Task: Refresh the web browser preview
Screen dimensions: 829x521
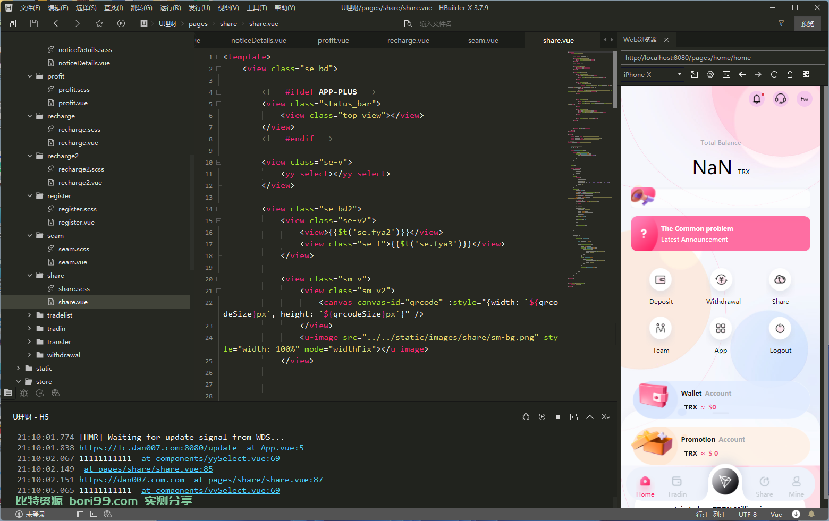Action: pos(774,74)
